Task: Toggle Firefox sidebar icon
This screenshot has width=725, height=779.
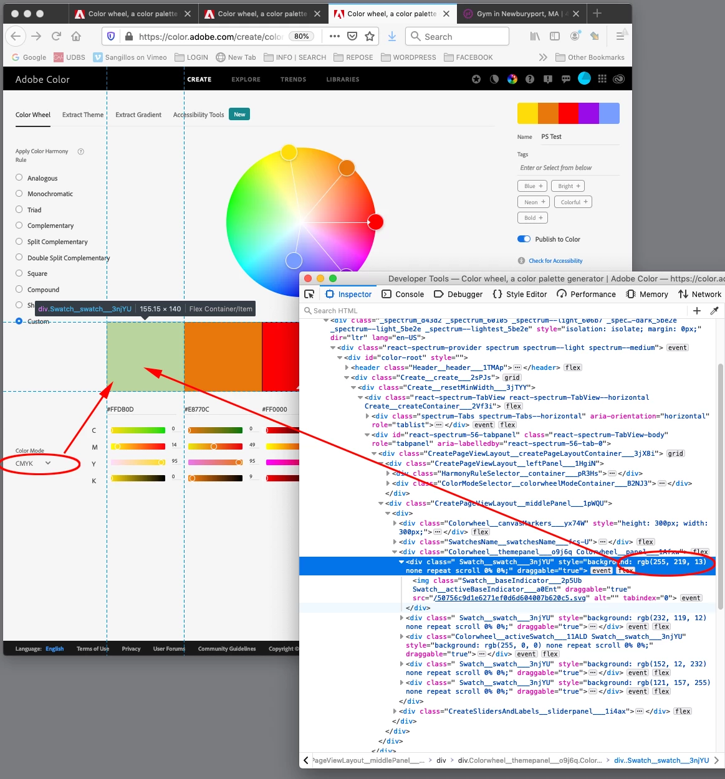Action: coord(555,36)
